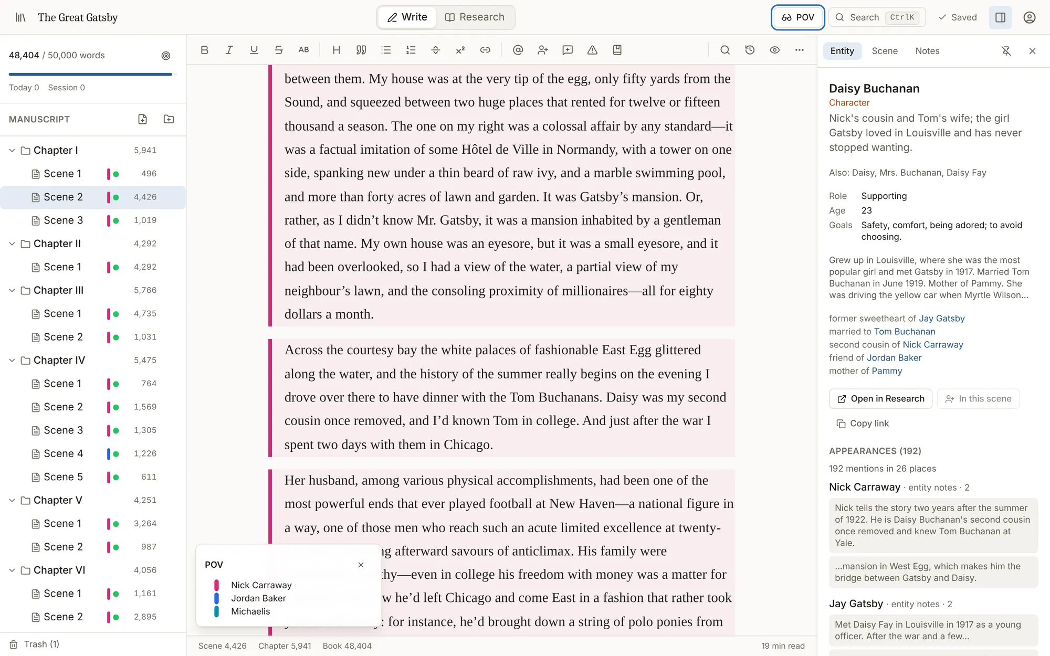Click the new folder icon in Manuscript

[169, 119]
